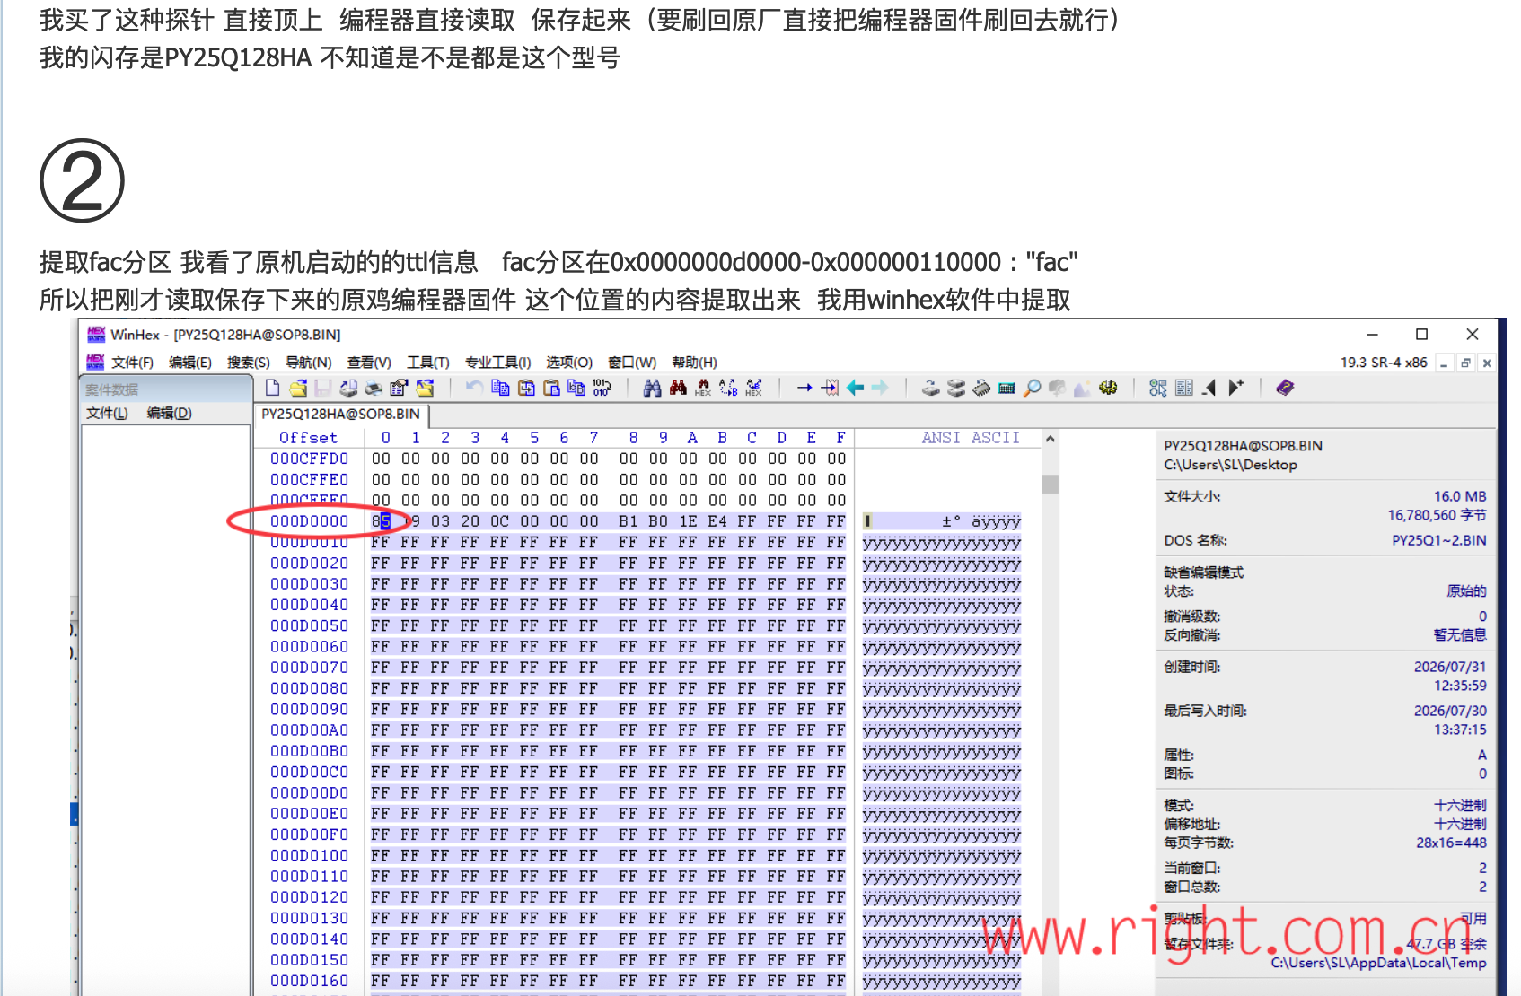Click the purple Help book icon
This screenshot has width=1521, height=996.
coord(1285,388)
